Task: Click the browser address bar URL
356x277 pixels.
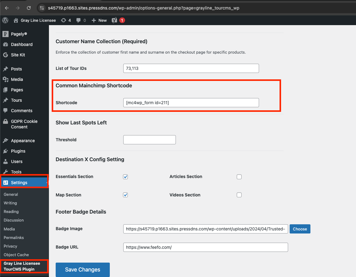Action: (x=143, y=8)
